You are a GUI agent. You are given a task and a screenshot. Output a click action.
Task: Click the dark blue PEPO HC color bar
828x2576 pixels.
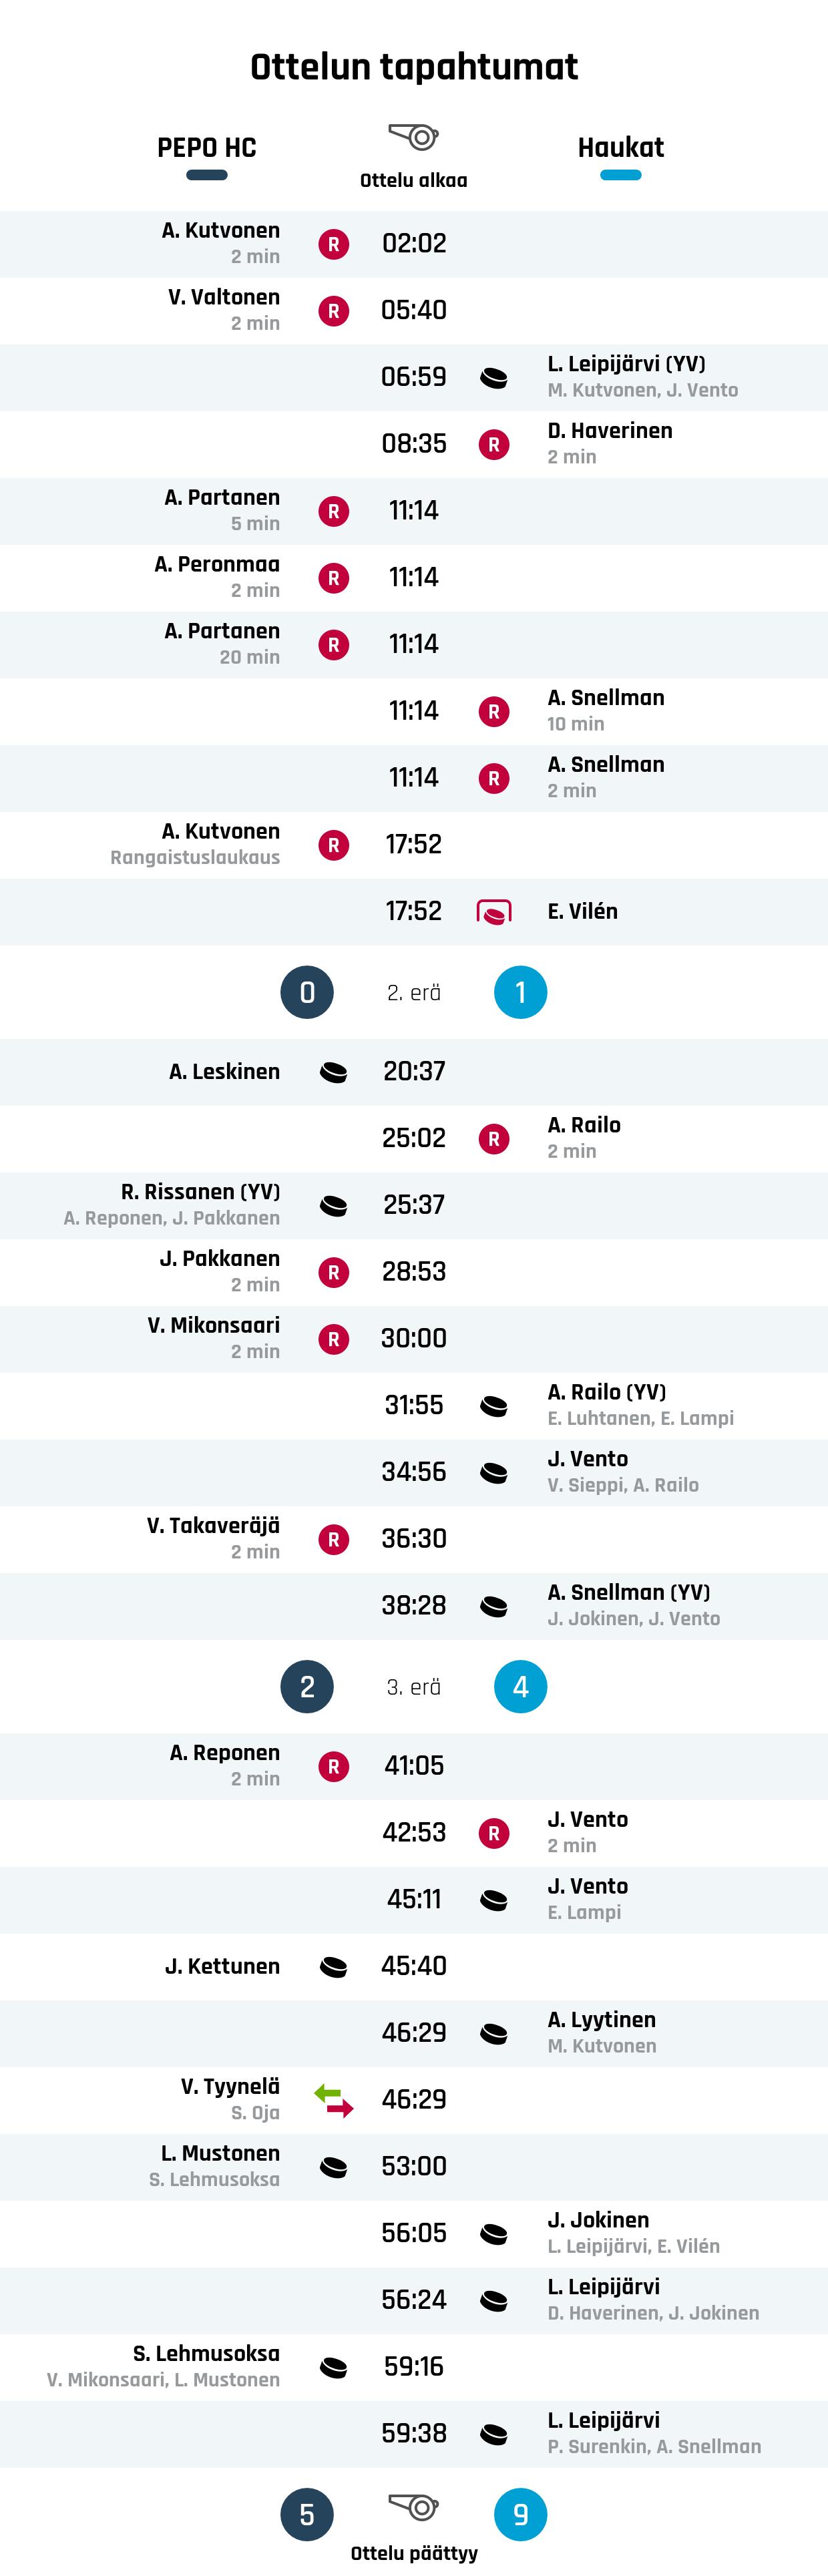207,175
